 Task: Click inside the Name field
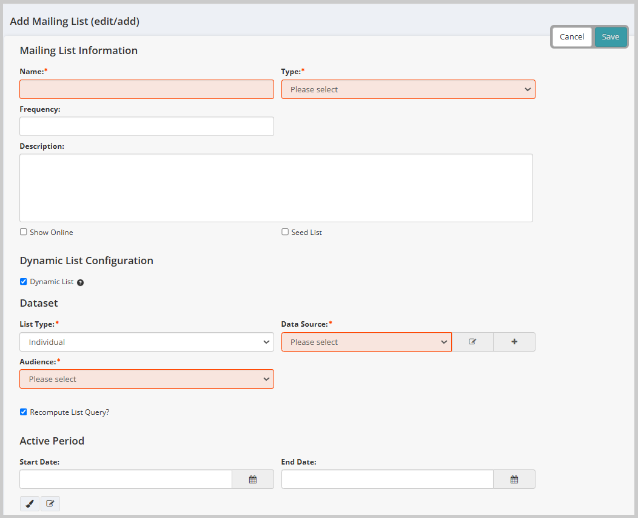[x=146, y=89]
